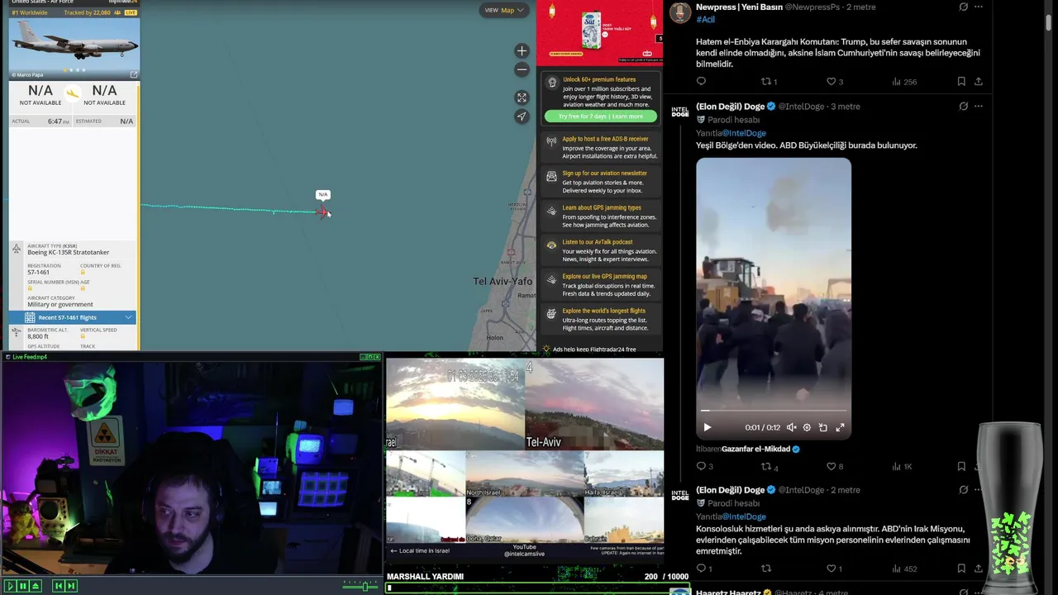Viewport: 1058px width, 595px height.
Task: Expand tweet video to fullscreen
Action: (840, 427)
